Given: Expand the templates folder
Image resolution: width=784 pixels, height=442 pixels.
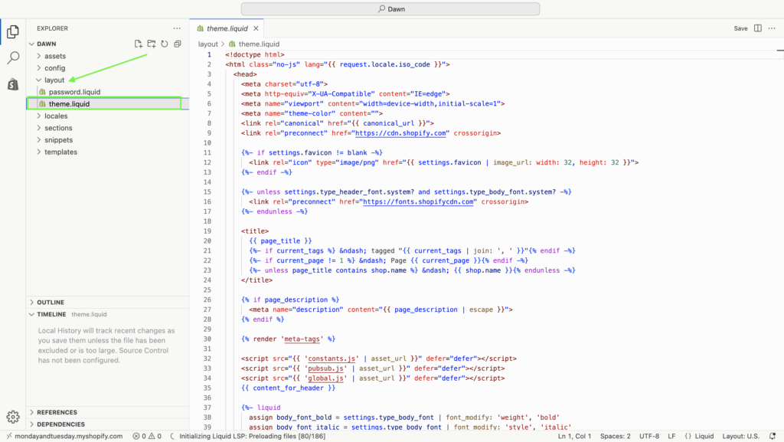Looking at the screenshot, I should tap(39, 152).
